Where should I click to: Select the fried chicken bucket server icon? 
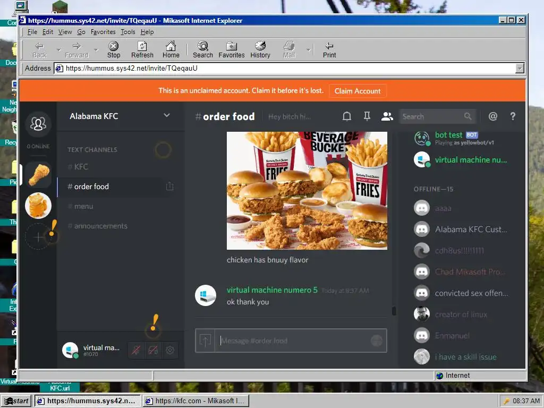(x=38, y=206)
